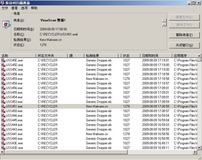The width and height of the screenshot is (202, 160).
Task: Open the 选项 menu
Action: coord(24,8)
